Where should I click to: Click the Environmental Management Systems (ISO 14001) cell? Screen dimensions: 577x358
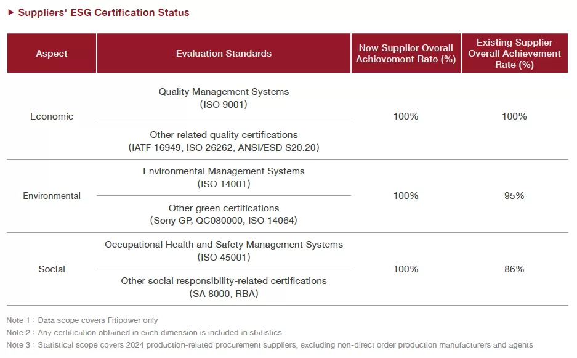coord(224,177)
